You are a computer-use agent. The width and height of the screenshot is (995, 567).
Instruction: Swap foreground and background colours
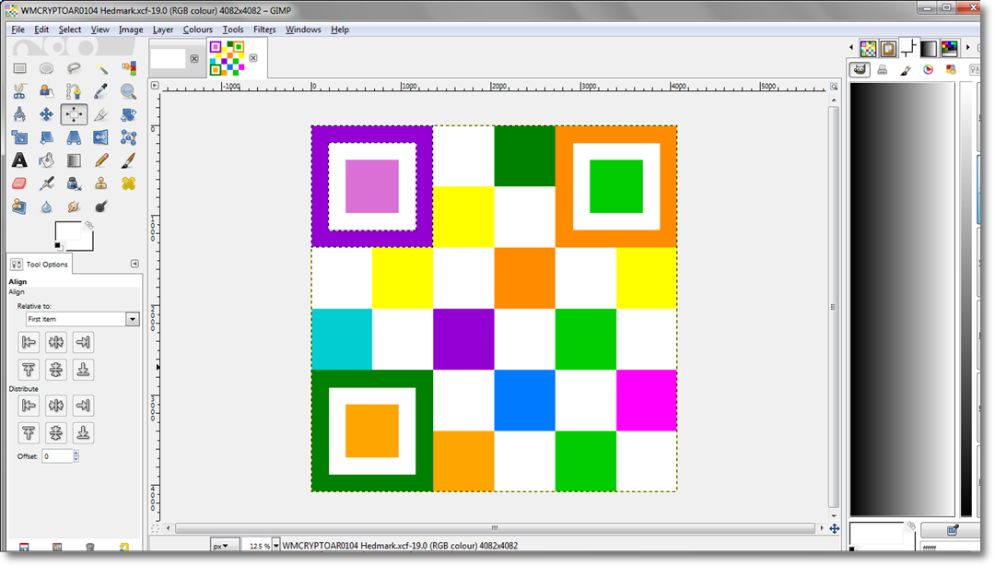click(x=89, y=225)
